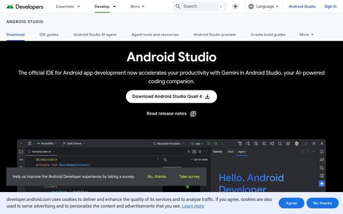Click Download Android Studio Quail 4 button

point(171,96)
